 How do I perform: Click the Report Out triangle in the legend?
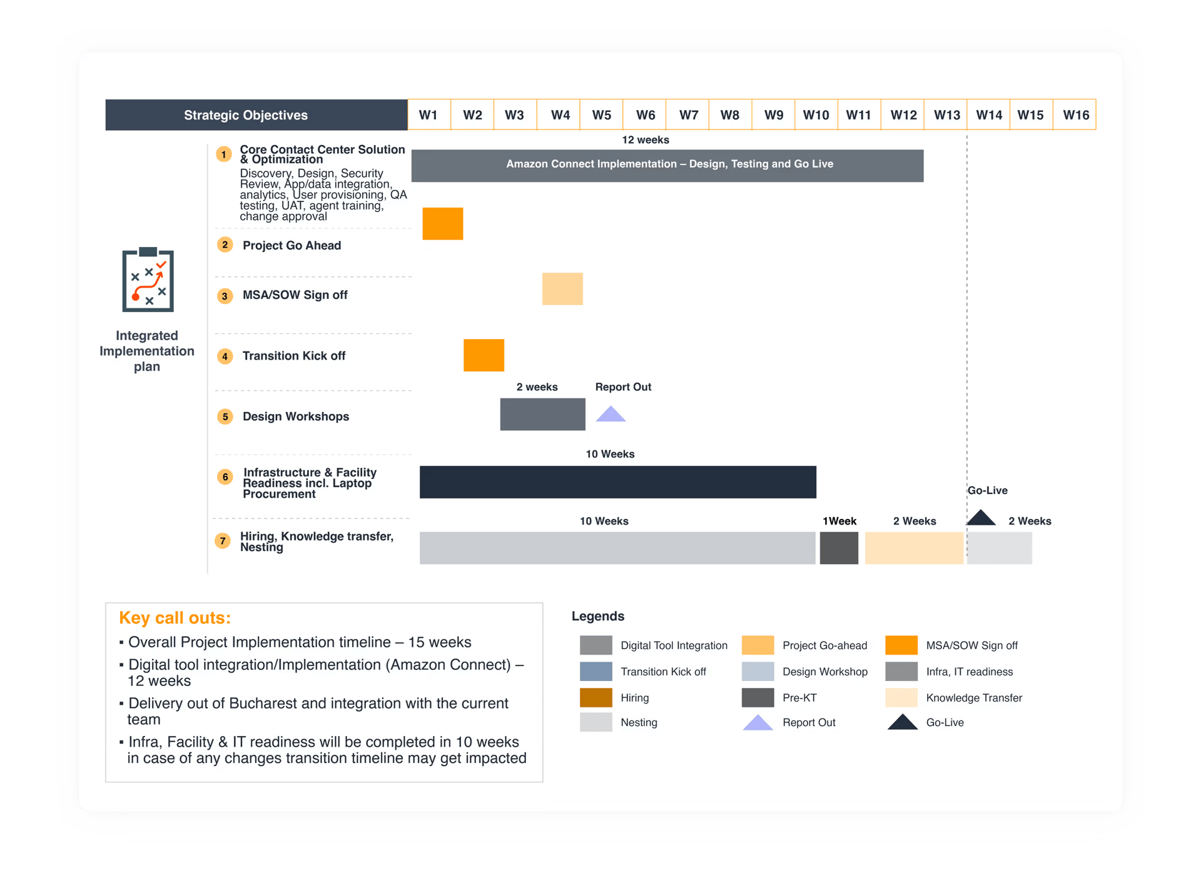[x=758, y=722]
